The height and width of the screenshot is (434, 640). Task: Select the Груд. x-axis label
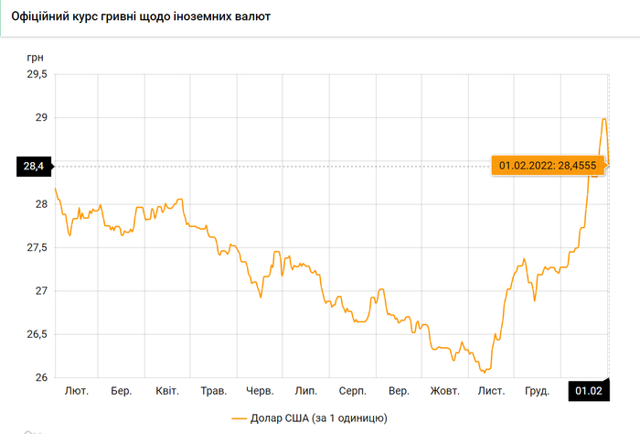tap(536, 391)
